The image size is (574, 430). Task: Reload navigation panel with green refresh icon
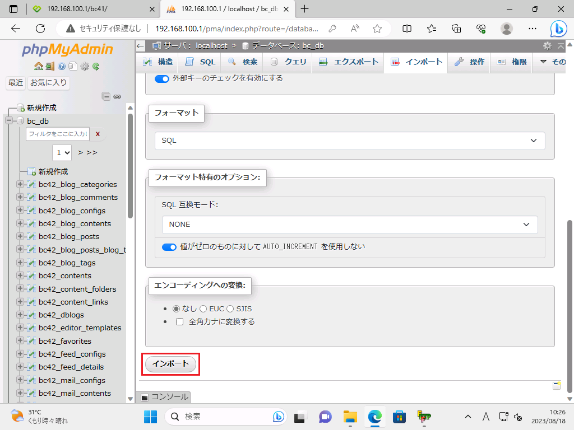click(x=96, y=66)
